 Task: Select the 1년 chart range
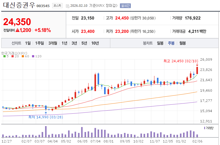(64, 43)
